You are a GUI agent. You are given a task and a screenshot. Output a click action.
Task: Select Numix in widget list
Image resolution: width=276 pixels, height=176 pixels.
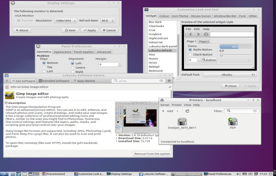(x=153, y=59)
